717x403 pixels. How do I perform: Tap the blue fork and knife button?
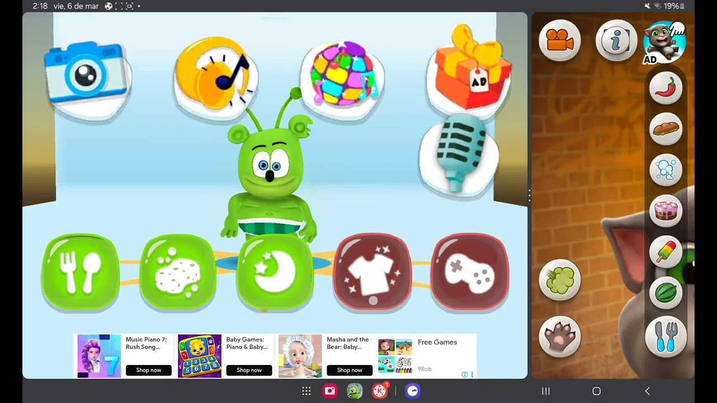[666, 336]
